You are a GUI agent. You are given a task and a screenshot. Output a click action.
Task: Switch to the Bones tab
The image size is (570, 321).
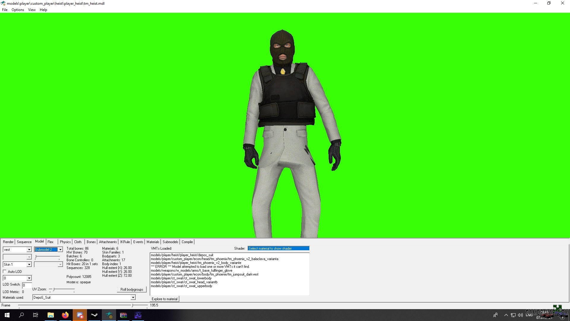point(91,242)
